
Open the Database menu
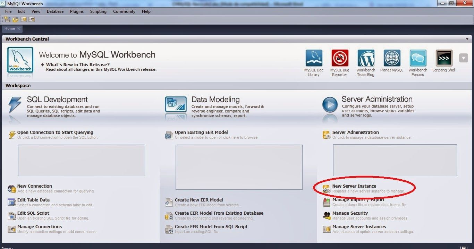coord(55,11)
